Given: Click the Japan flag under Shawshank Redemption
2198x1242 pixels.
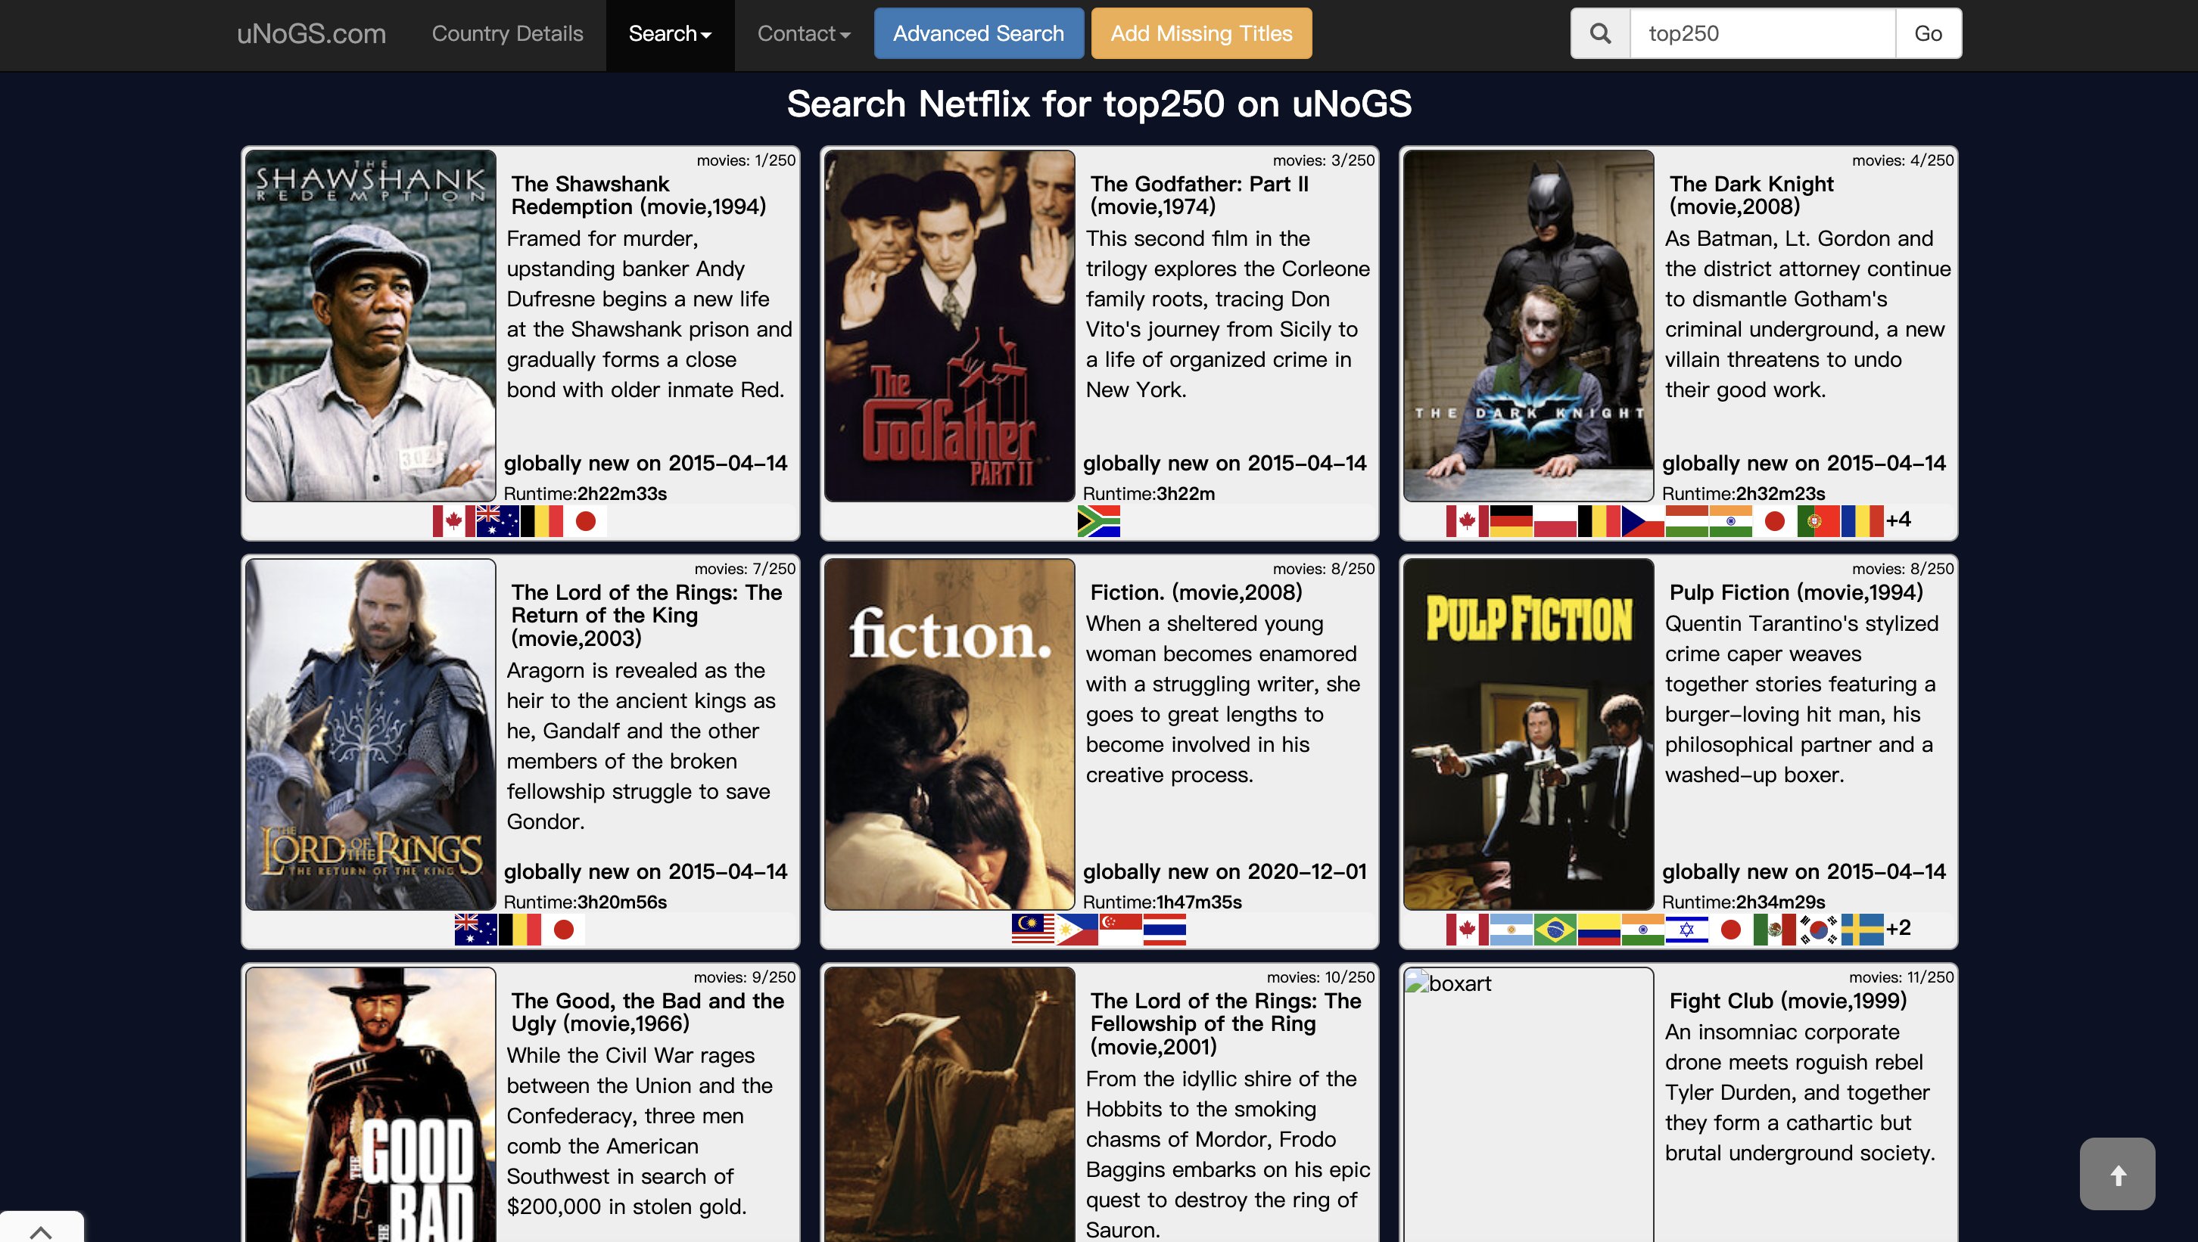Looking at the screenshot, I should [x=586, y=521].
